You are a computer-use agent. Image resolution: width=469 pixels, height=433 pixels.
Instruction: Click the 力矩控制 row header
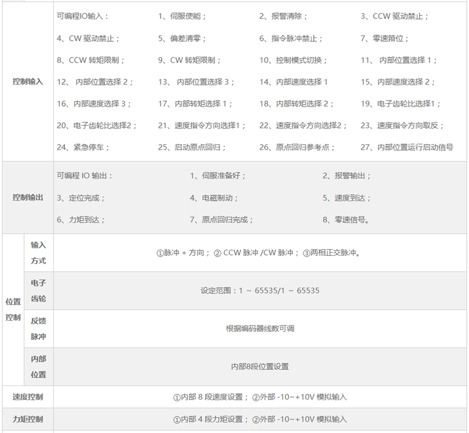click(28, 419)
